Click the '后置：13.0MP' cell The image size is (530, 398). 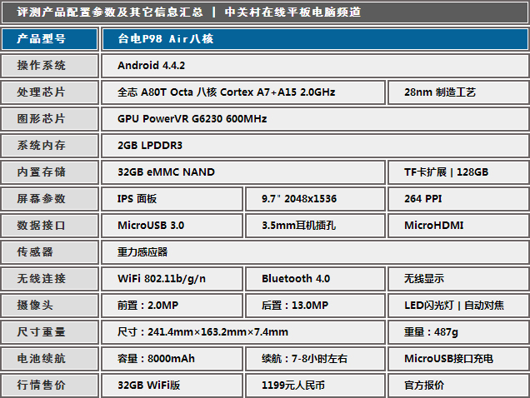click(315, 306)
